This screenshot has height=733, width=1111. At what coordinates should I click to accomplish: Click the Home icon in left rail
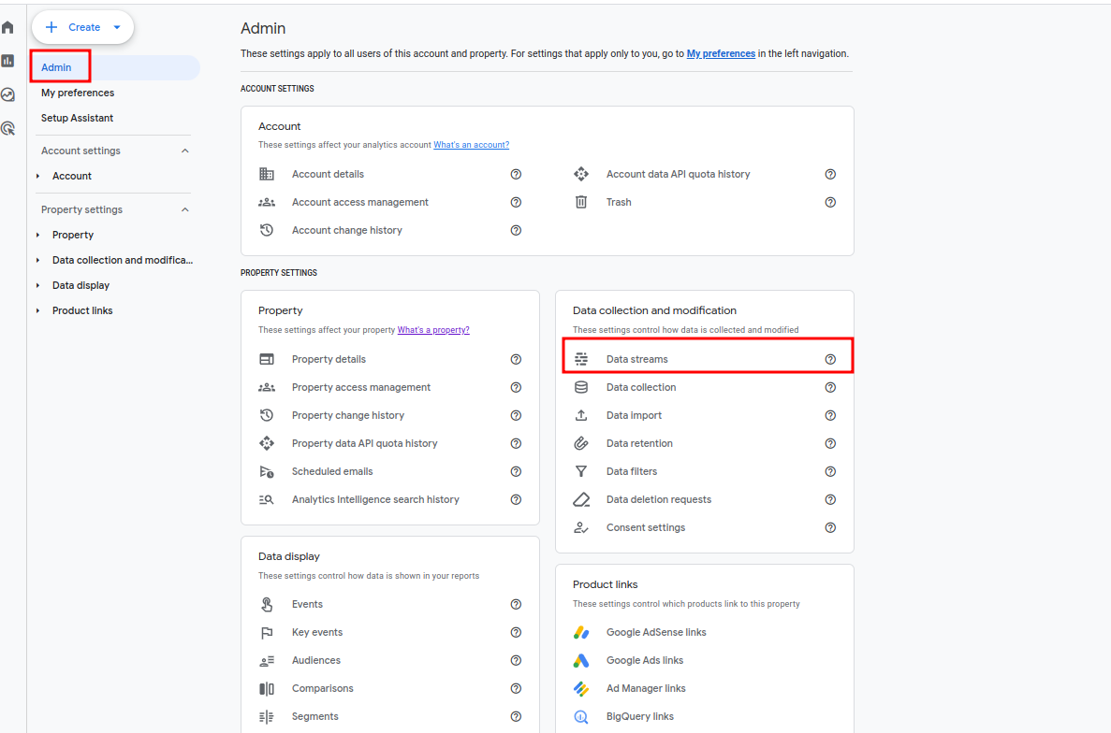[x=7, y=27]
